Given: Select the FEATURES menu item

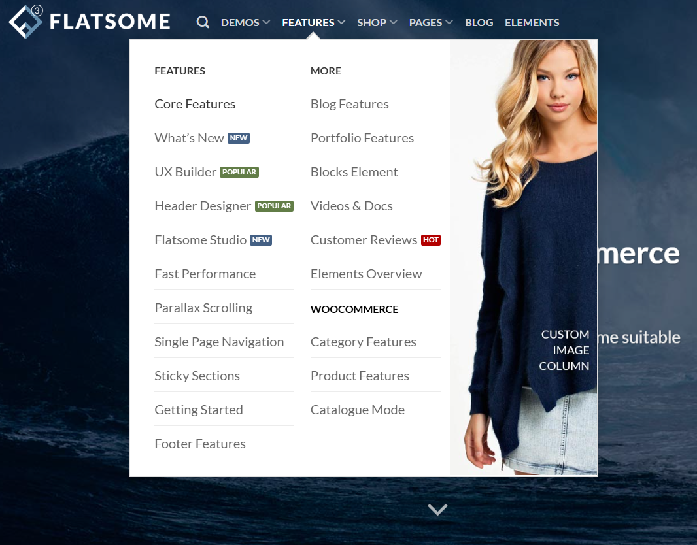Looking at the screenshot, I should [309, 22].
